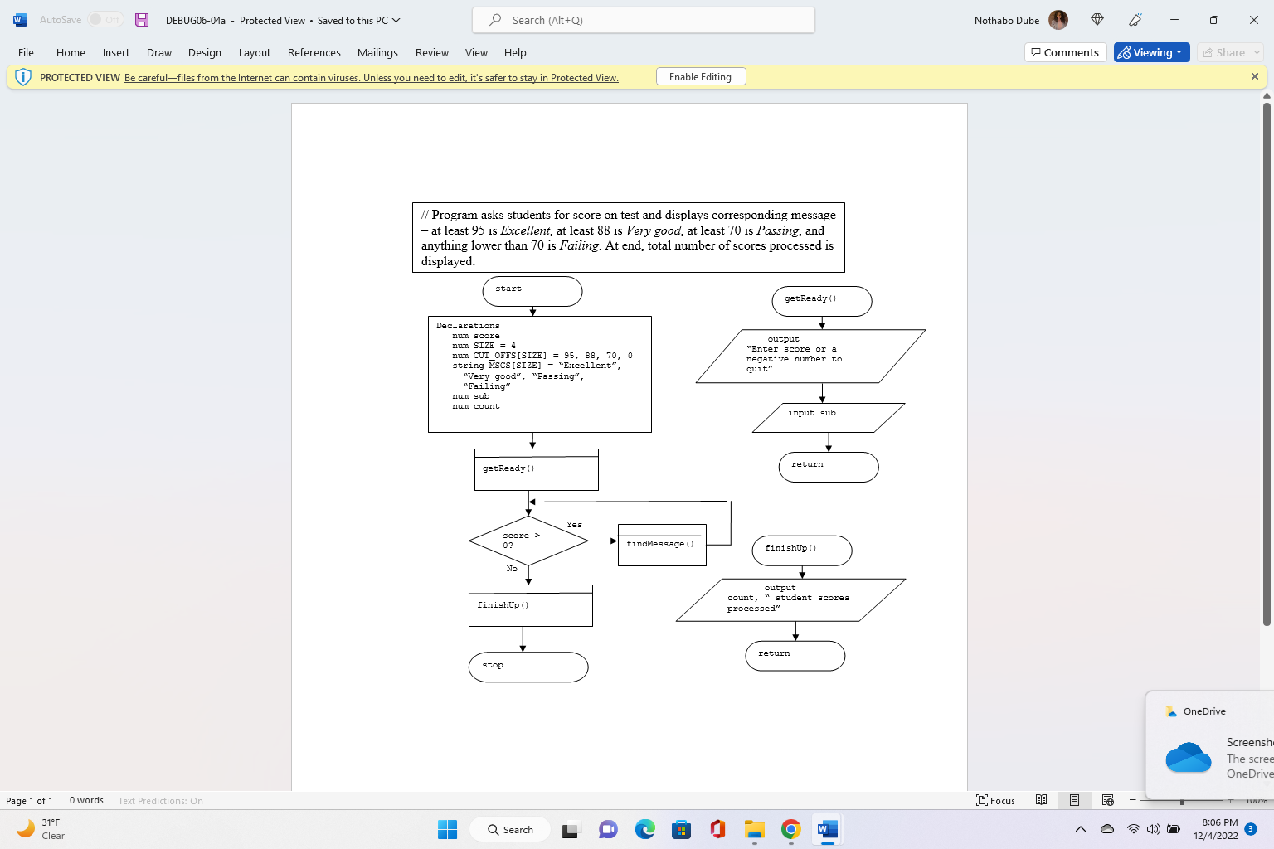Image resolution: width=1274 pixels, height=849 pixels.
Task: Open the Comments pane
Action: click(1065, 51)
